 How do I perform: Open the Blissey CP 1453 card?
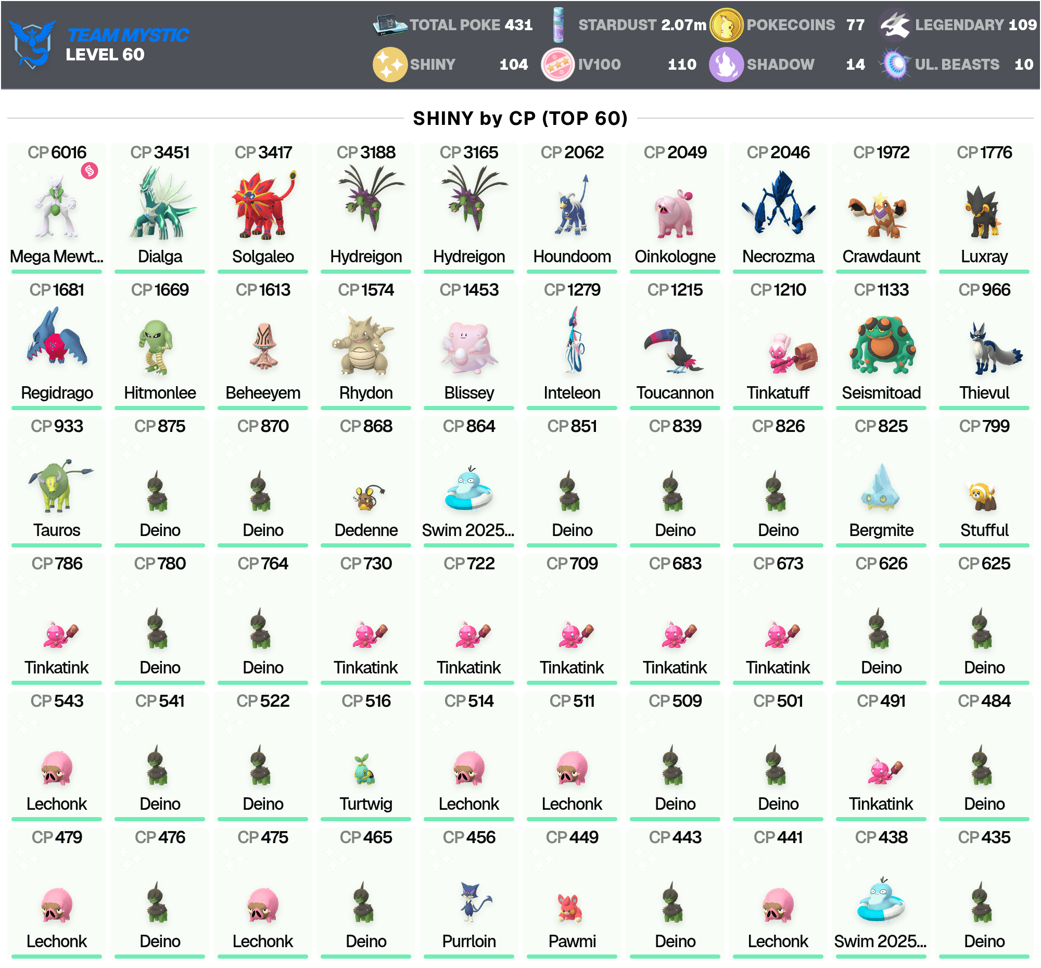(x=468, y=345)
